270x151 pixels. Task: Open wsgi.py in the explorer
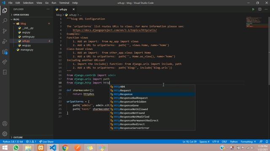pyautogui.click(x=26, y=45)
